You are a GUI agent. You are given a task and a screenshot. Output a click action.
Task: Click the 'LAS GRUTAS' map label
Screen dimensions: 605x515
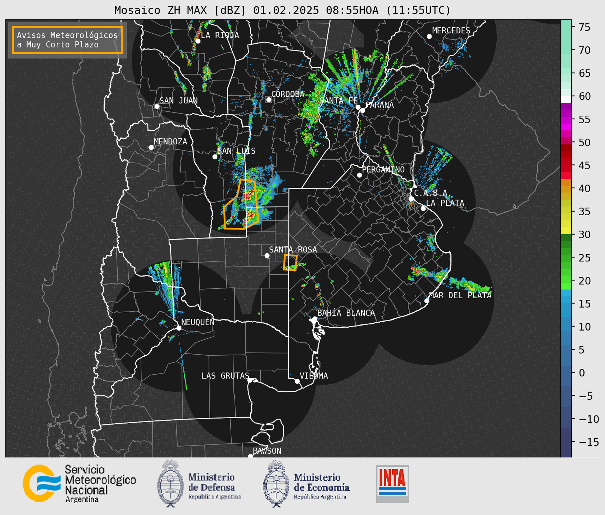pyautogui.click(x=225, y=376)
